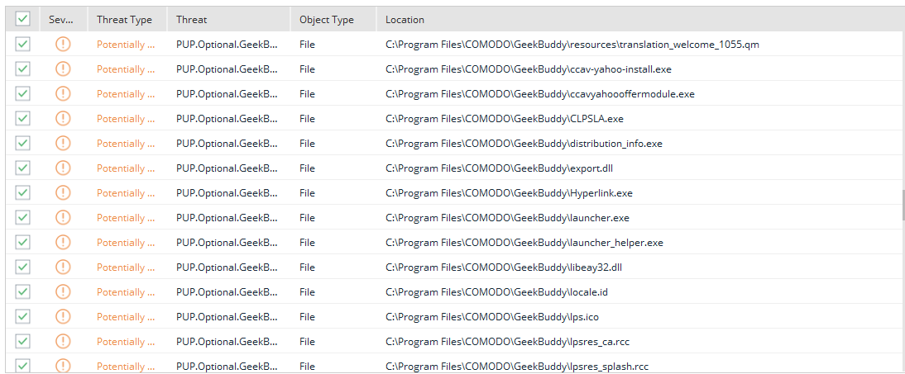Click severity warning icon for translation_welcome_1055.qm
This screenshot has height=374, width=905.
click(x=63, y=44)
